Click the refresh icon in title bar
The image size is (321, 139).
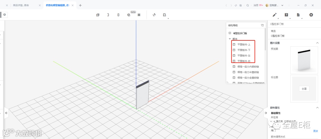point(236,5)
